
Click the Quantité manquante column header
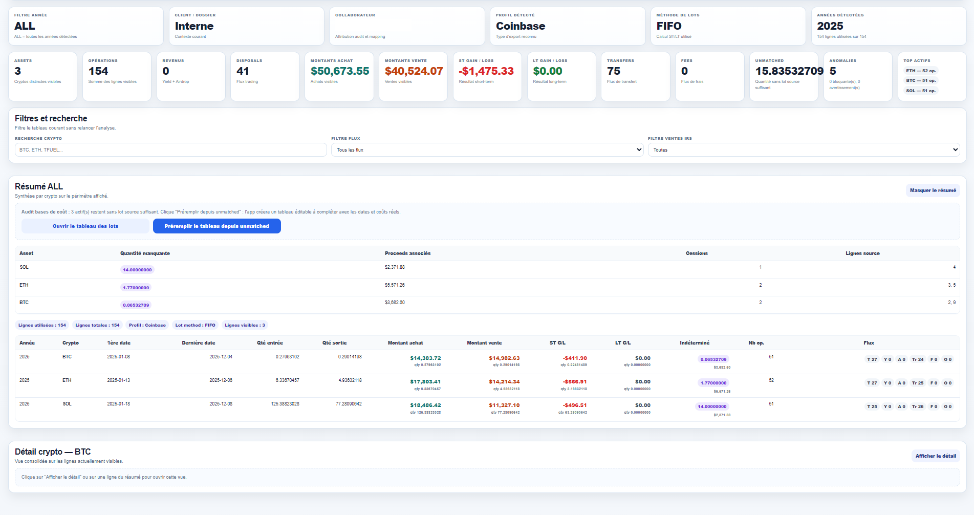point(145,253)
